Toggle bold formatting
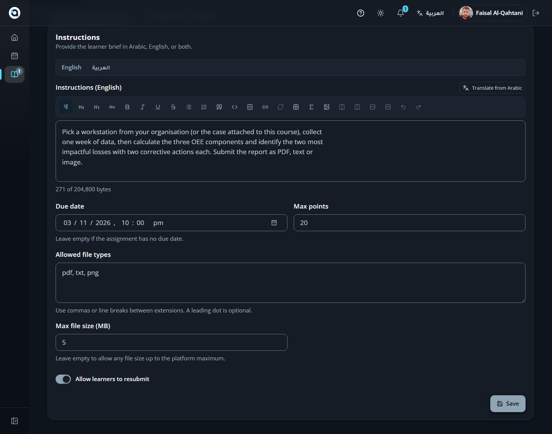552x434 pixels. point(127,107)
